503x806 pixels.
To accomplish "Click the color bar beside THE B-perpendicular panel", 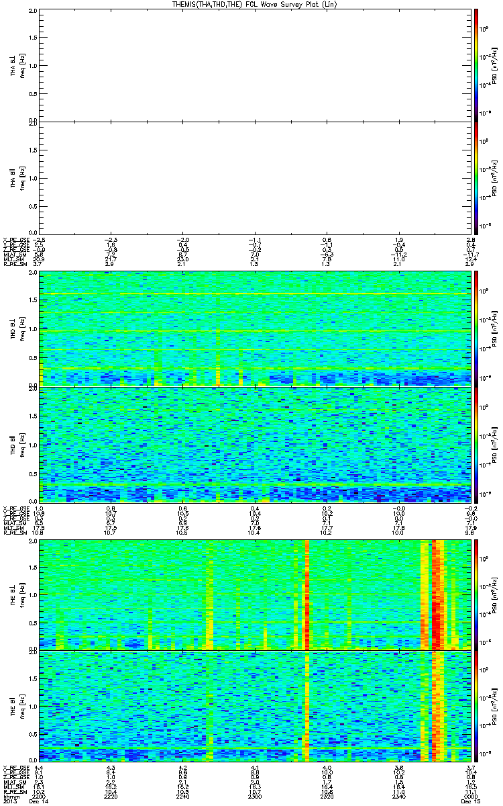I will coord(476,594).
